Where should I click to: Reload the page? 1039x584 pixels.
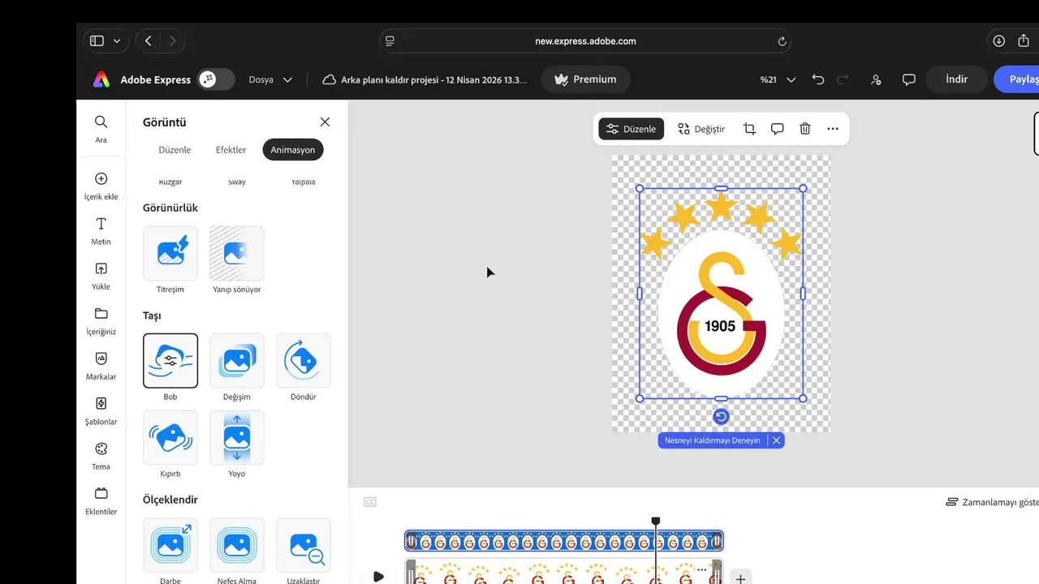click(782, 41)
